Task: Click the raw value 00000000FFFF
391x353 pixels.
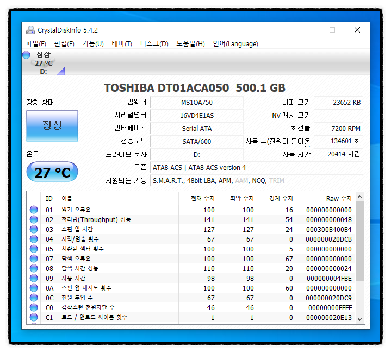Action: tap(330, 308)
